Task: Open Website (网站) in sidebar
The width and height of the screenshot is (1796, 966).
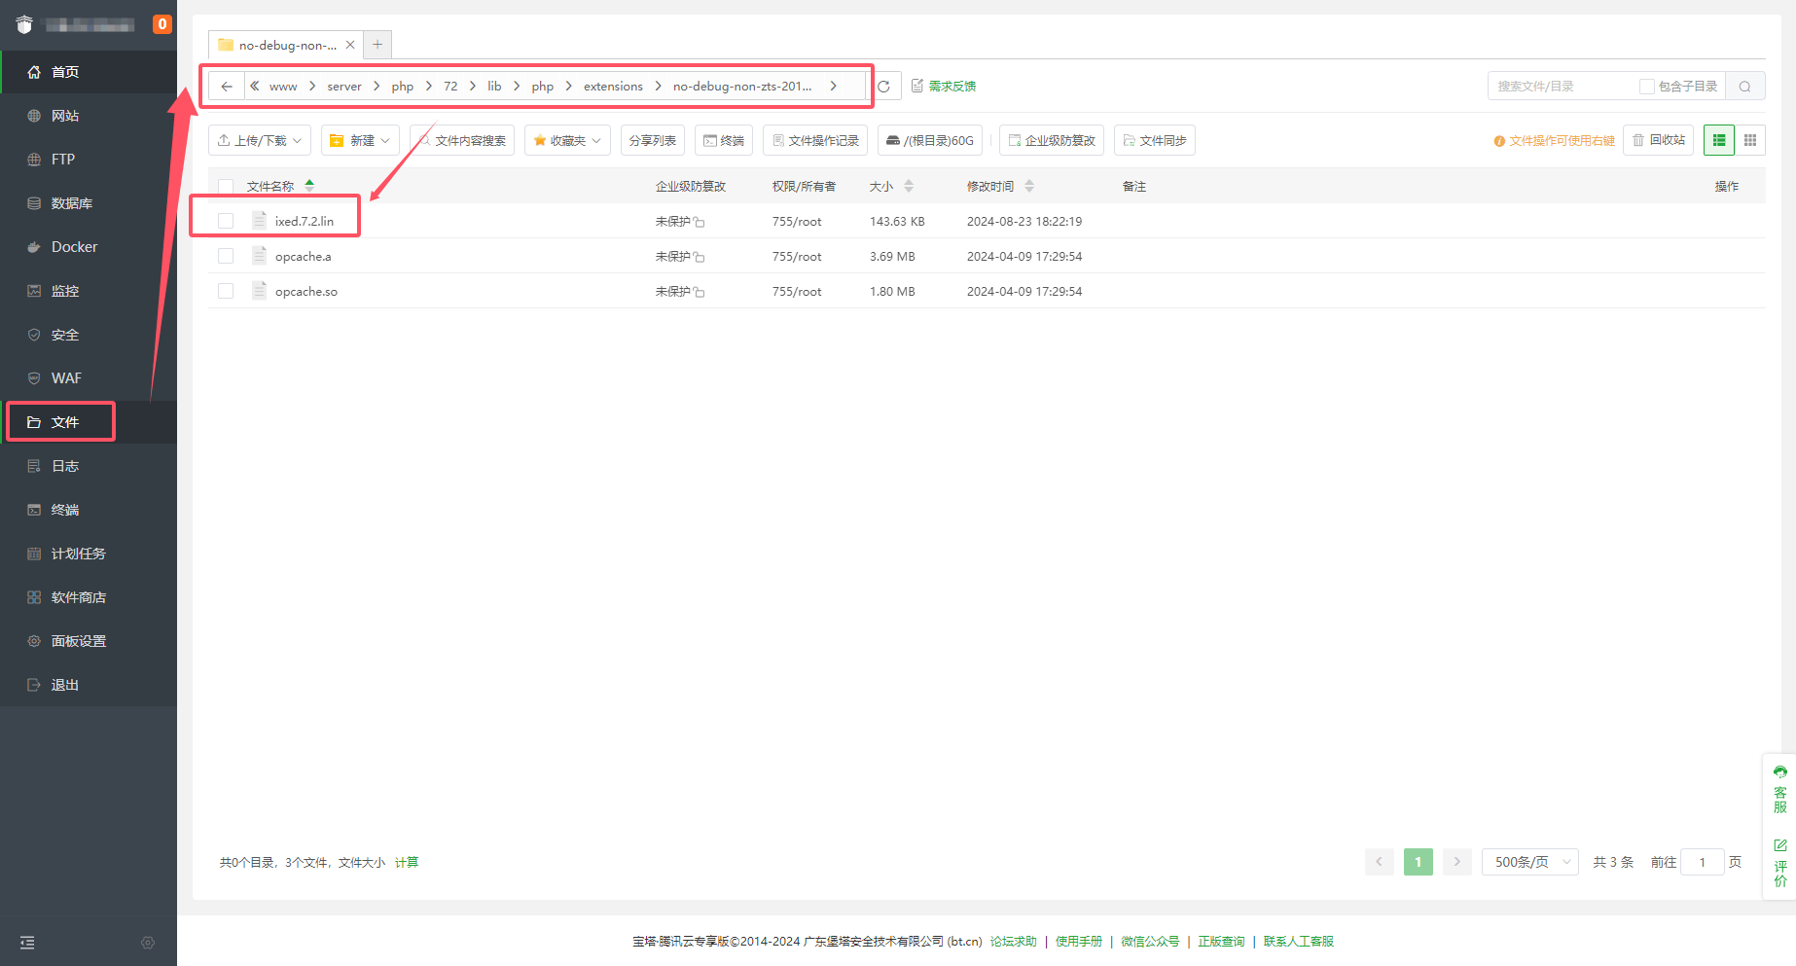Action: click(x=89, y=116)
